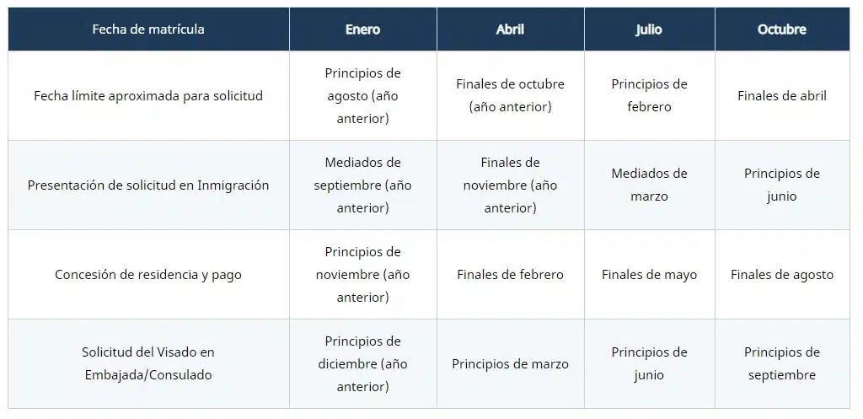Select Solicitud del Visado en Embajada/Consulado label
This screenshot has height=419, width=863.
point(148,363)
